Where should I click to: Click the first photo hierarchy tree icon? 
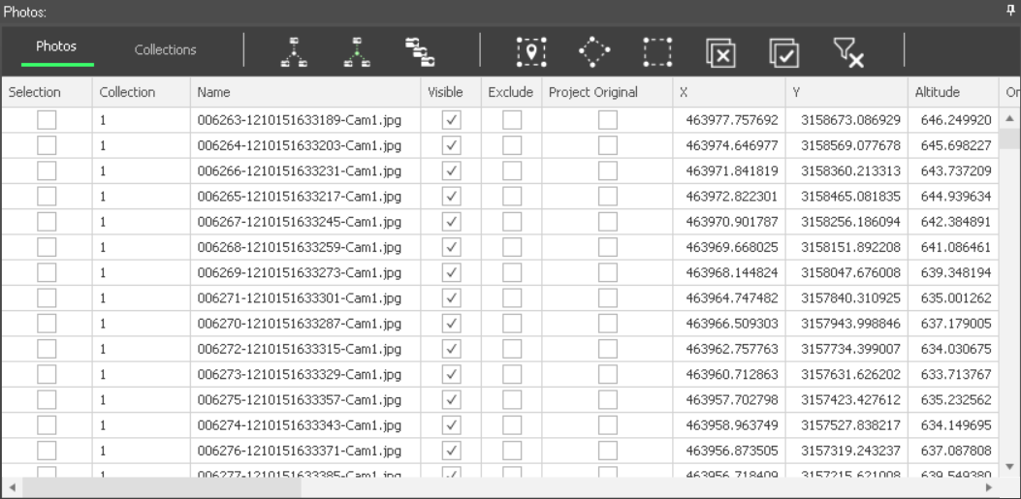coord(294,52)
